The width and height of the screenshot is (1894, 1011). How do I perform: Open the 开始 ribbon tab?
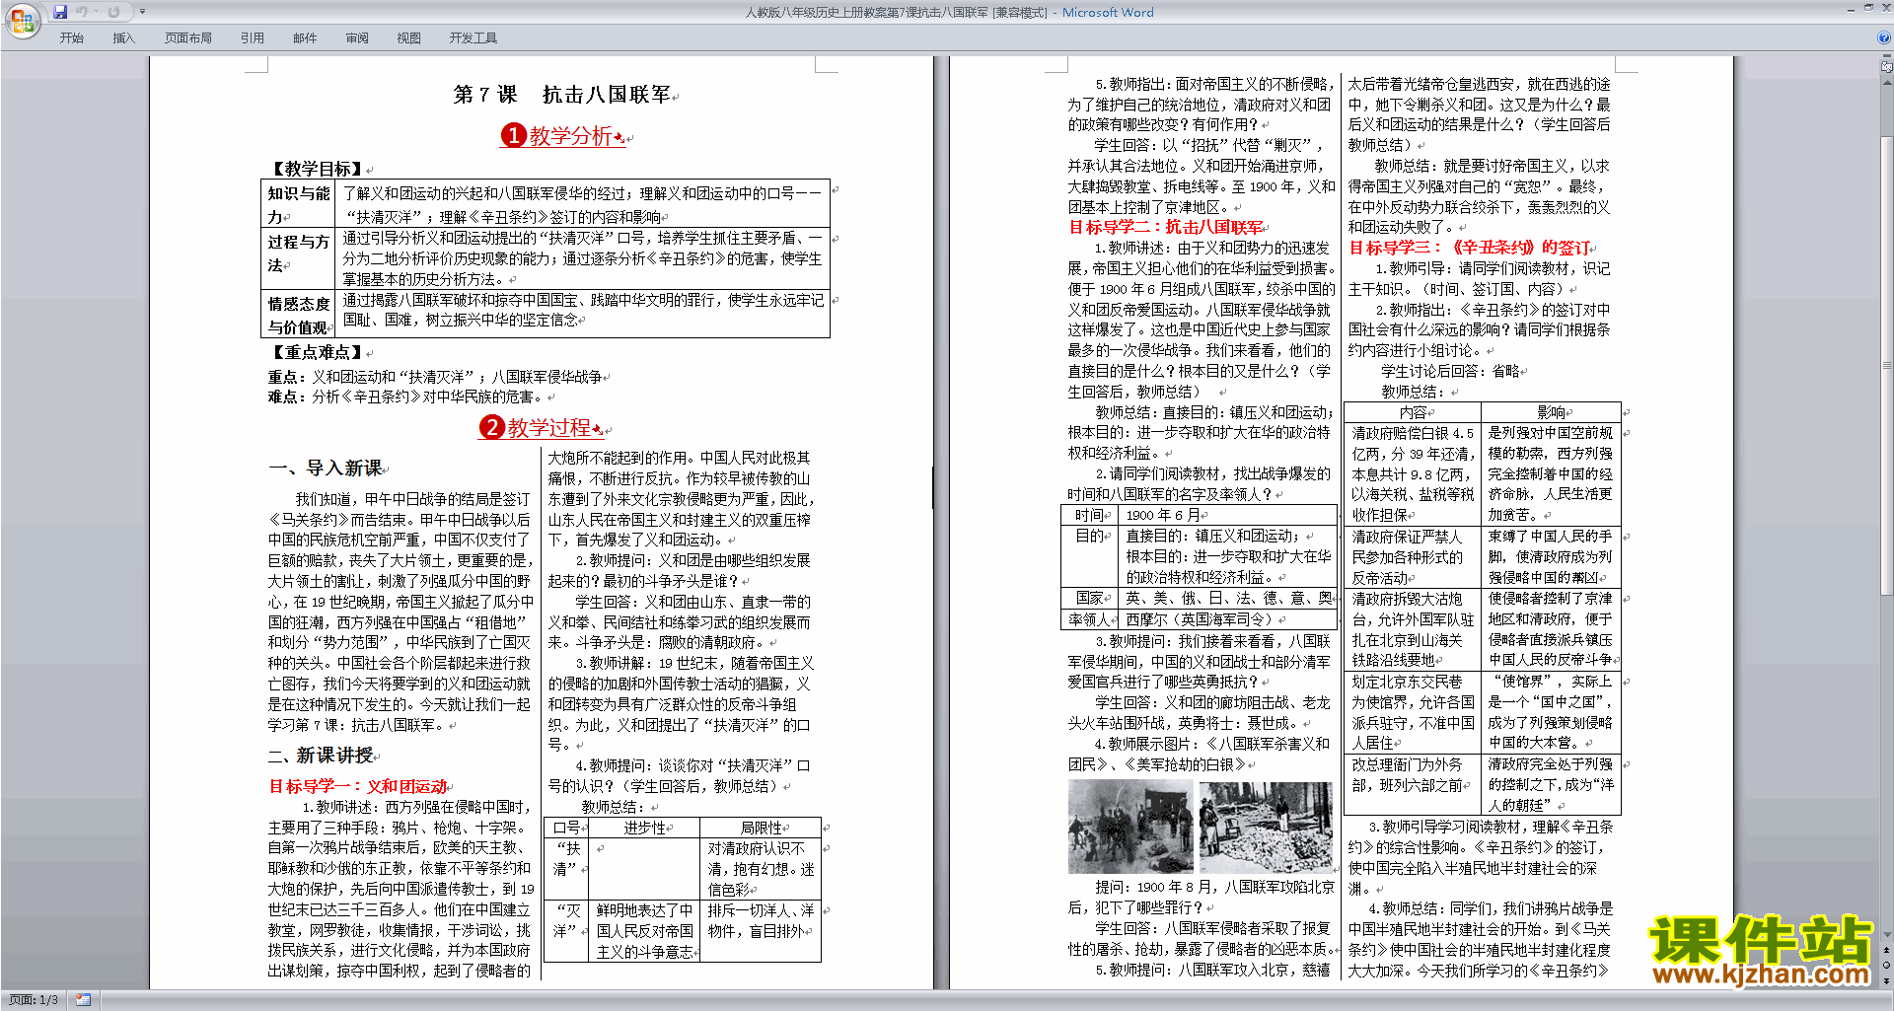coord(71,38)
